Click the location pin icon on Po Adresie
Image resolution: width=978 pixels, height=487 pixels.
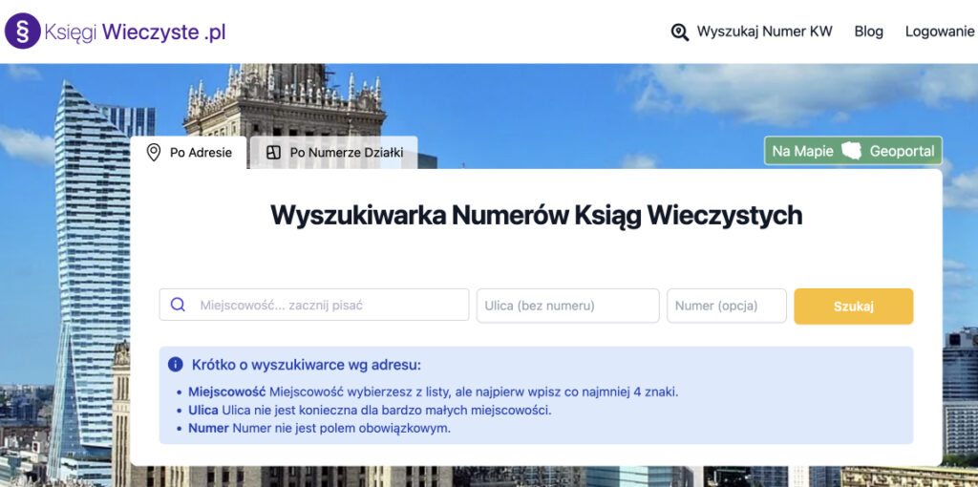pos(153,153)
